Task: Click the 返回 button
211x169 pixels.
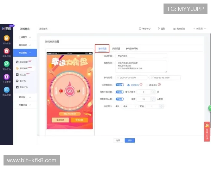Action: click(x=118, y=140)
